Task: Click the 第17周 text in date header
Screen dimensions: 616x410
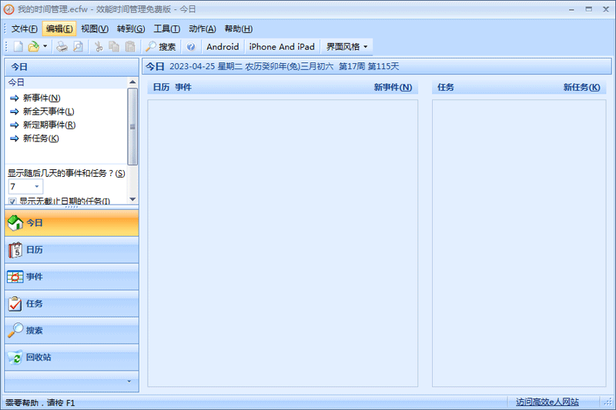Action: (352, 66)
